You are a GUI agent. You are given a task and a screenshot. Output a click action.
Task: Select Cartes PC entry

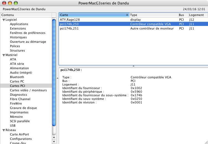(17, 81)
